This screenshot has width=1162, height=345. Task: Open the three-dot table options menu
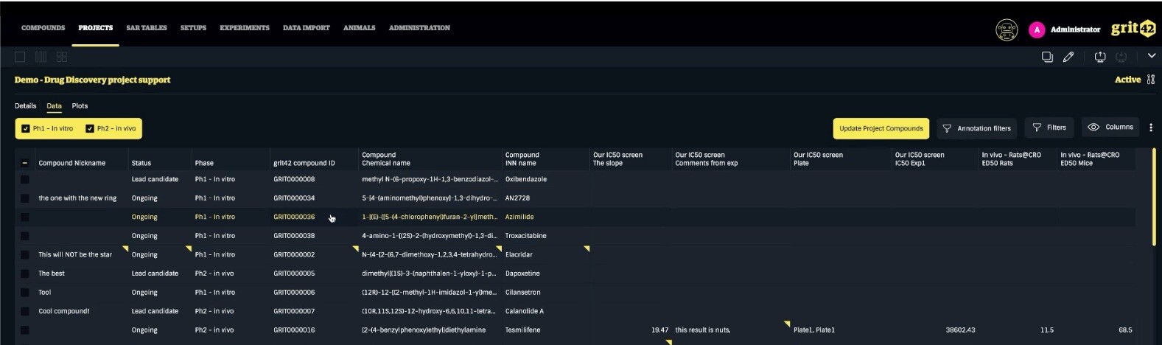pos(1151,128)
